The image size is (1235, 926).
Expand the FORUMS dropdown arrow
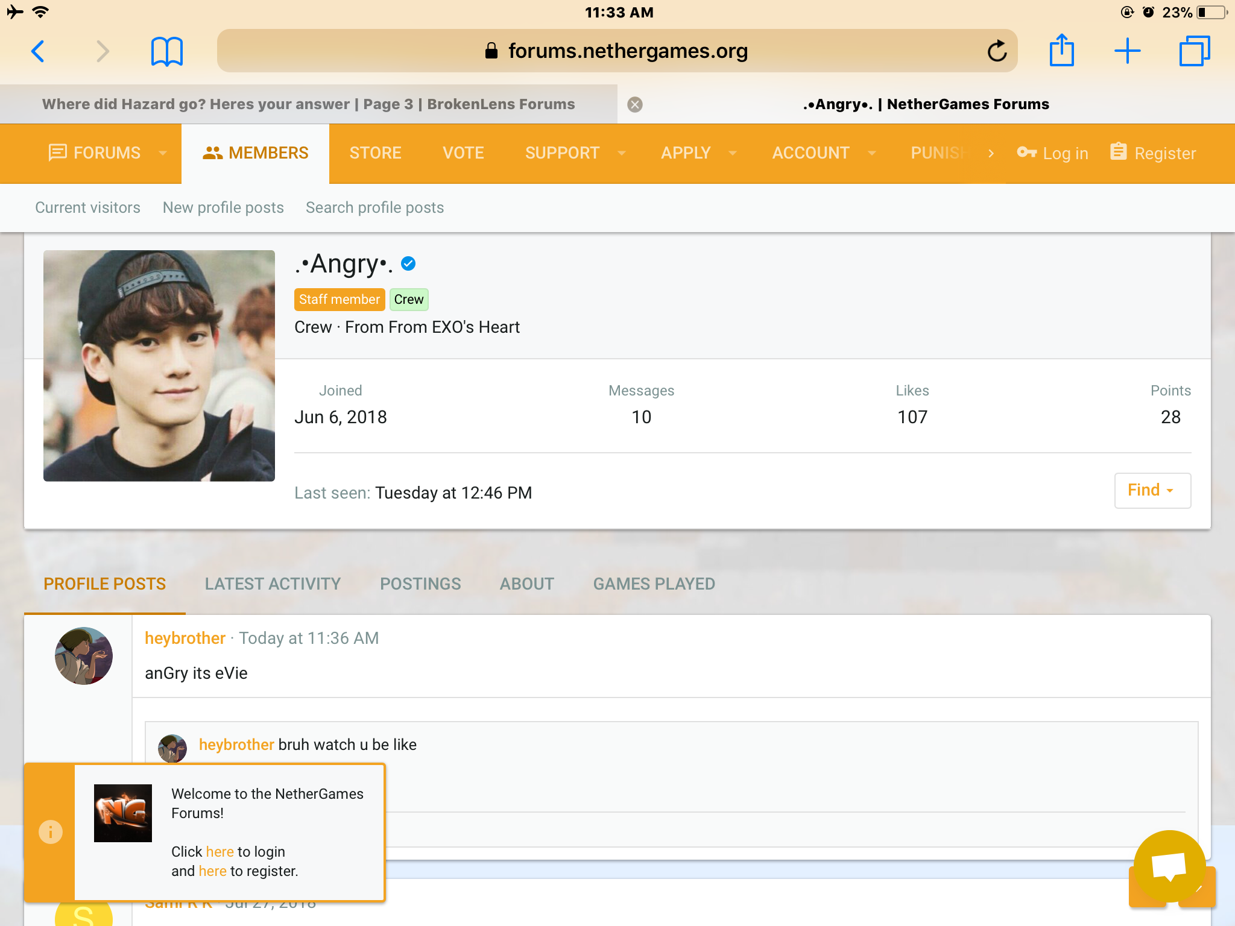[x=163, y=153]
